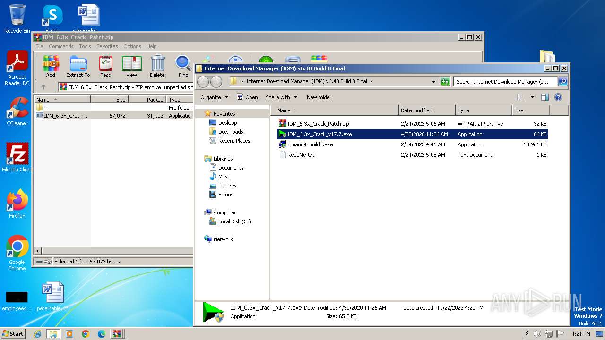Select Network in navigation pane
605x340 pixels.
(x=223, y=239)
